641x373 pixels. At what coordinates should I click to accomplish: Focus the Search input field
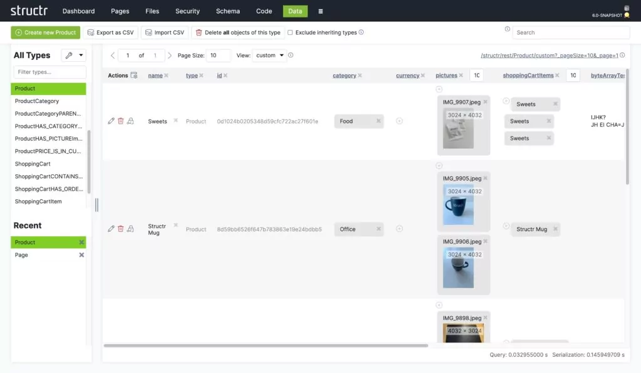point(571,32)
